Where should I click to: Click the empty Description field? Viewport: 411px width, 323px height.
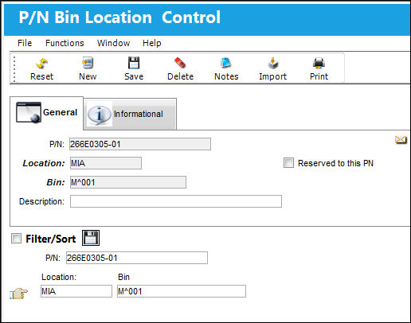pyautogui.click(x=176, y=201)
